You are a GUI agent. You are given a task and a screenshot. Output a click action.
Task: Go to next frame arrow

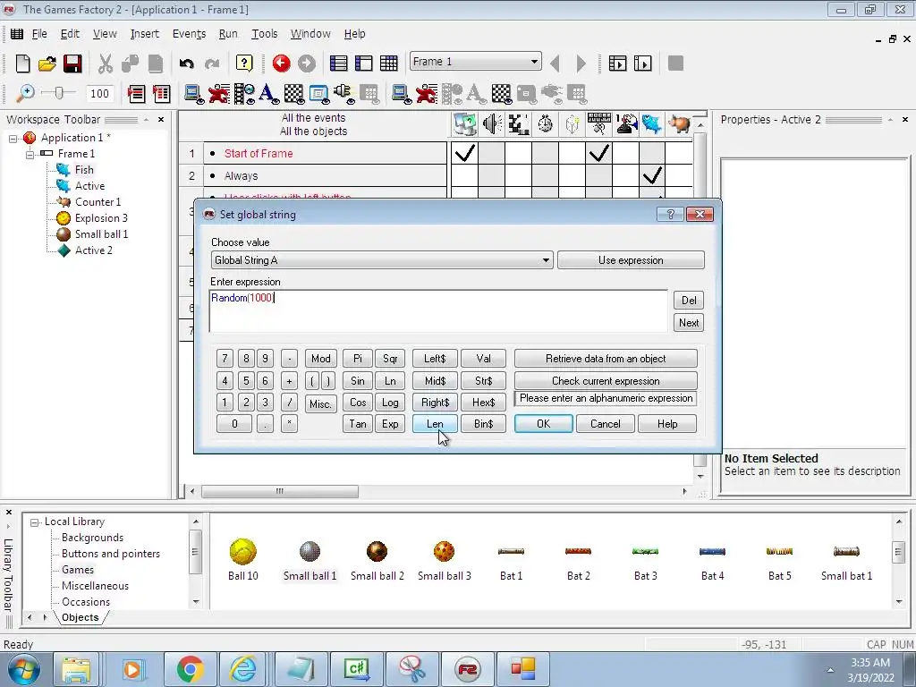point(580,64)
